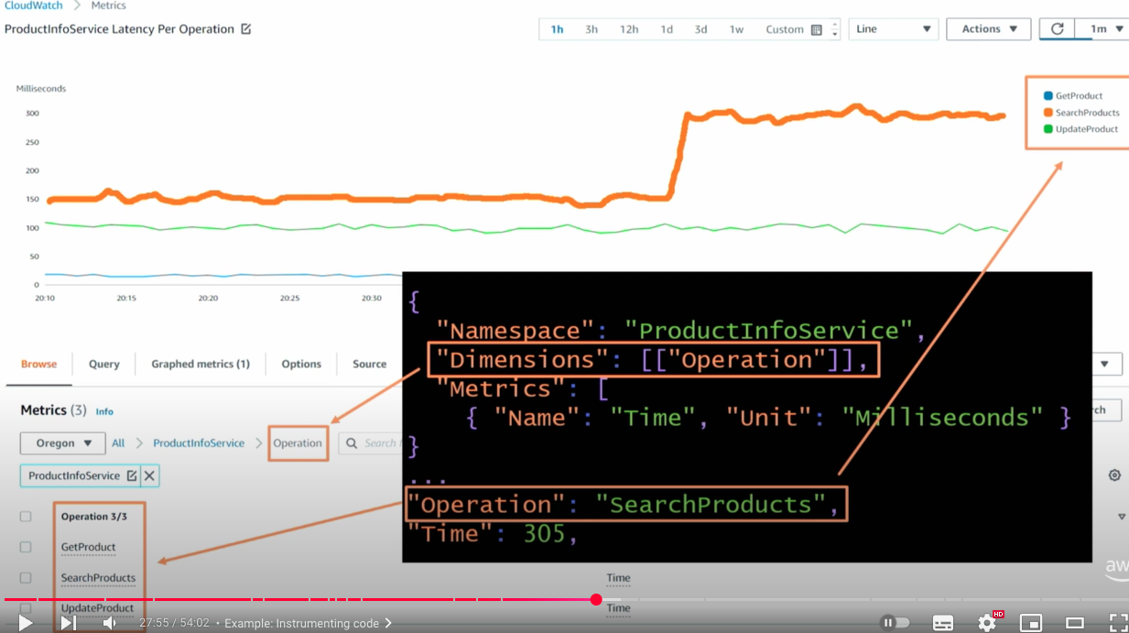Select the 1h time range
The image size is (1129, 633).
[557, 29]
